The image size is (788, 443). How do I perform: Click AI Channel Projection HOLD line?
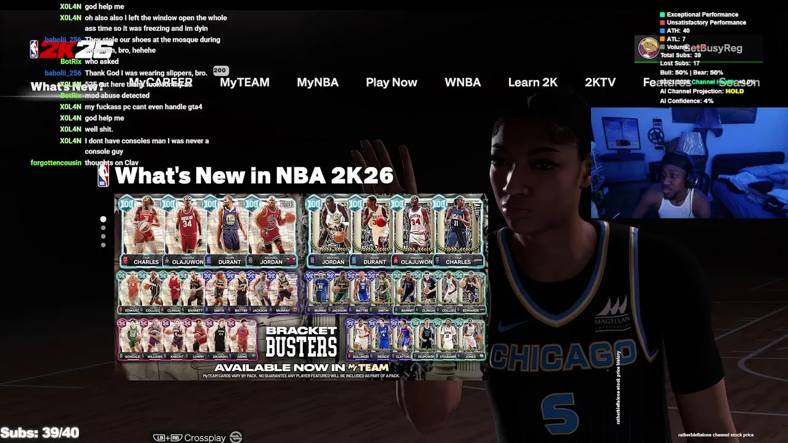tap(702, 91)
